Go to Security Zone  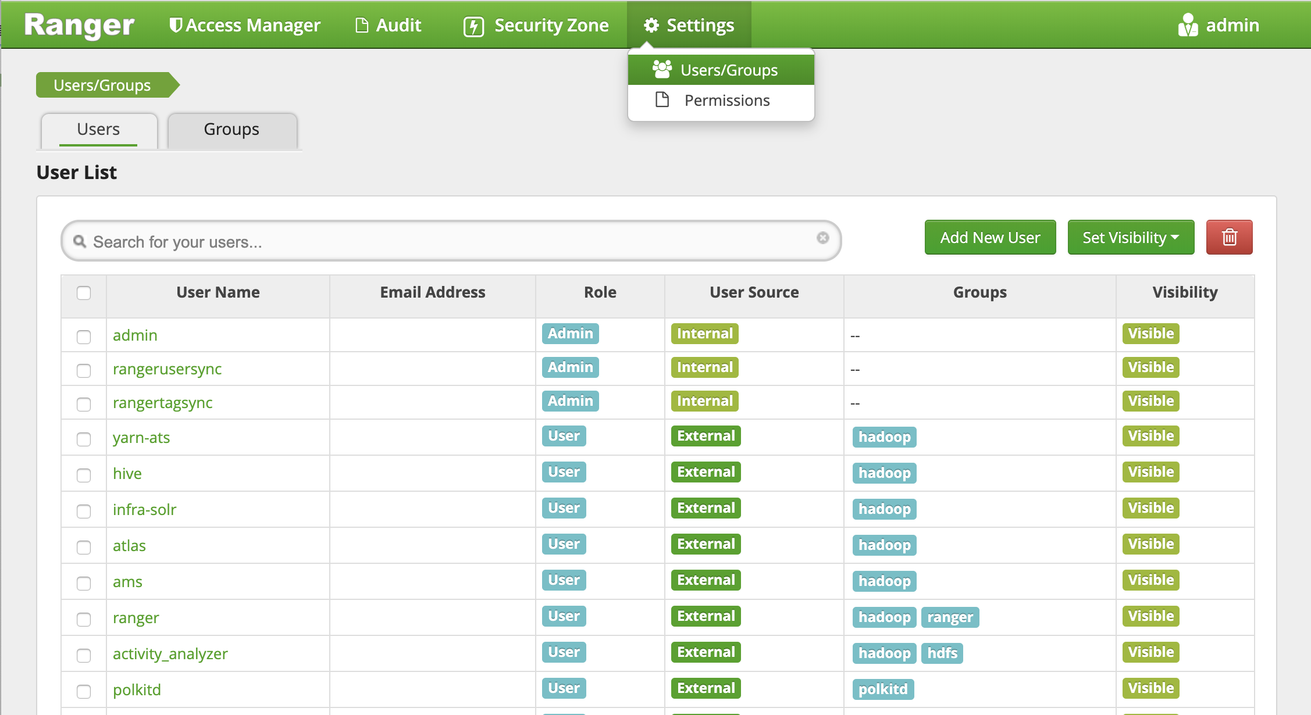pyautogui.click(x=536, y=25)
